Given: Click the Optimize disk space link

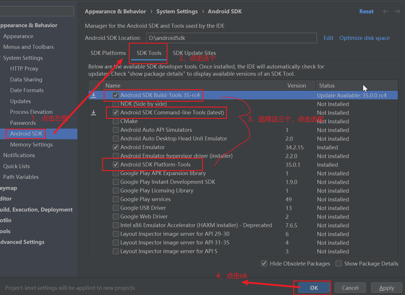Looking at the screenshot, I should (364, 38).
